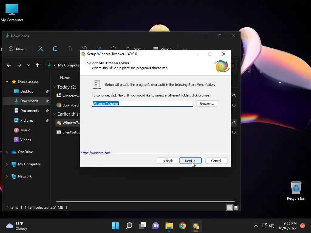The width and height of the screenshot is (311, 233).
Task: Open the Teams Chat taskbar icon
Action: click(x=156, y=226)
